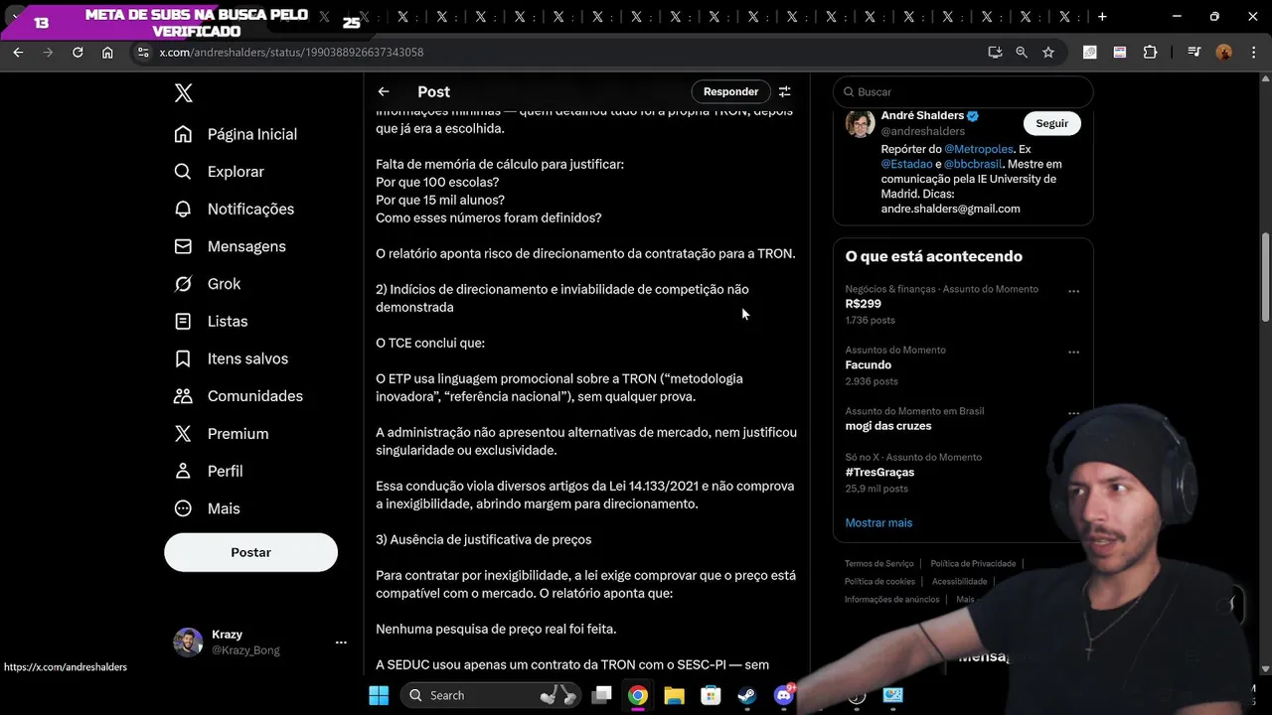Click the Chrome home button
The width and height of the screenshot is (1272, 715).
click(x=107, y=52)
